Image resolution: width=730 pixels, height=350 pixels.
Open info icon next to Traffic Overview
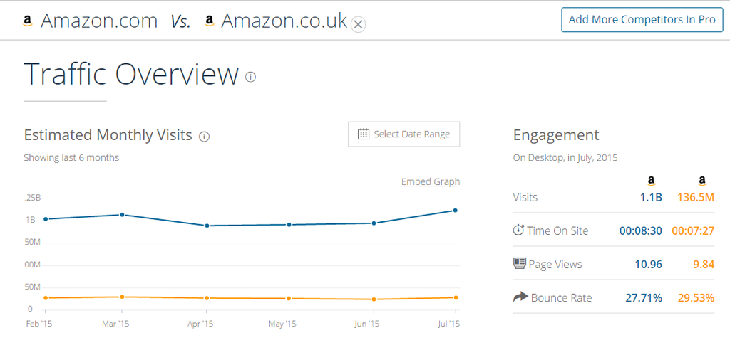coord(250,77)
